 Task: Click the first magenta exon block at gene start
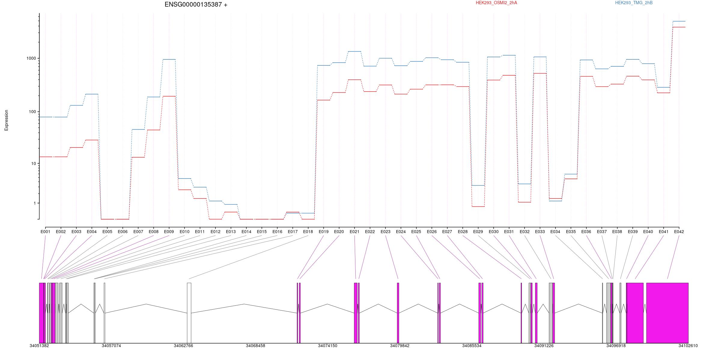click(41, 313)
